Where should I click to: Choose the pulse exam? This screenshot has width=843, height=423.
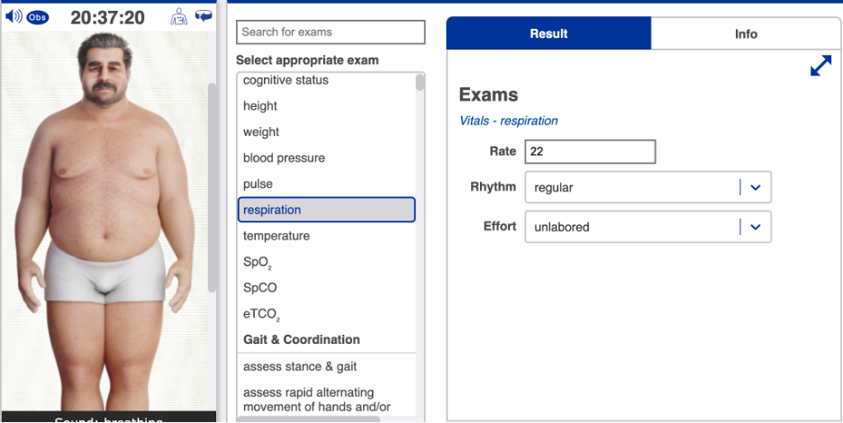pyautogui.click(x=258, y=184)
